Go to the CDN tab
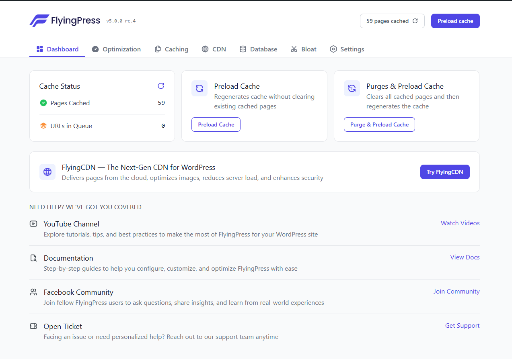The height and width of the screenshot is (359, 512). coord(214,49)
